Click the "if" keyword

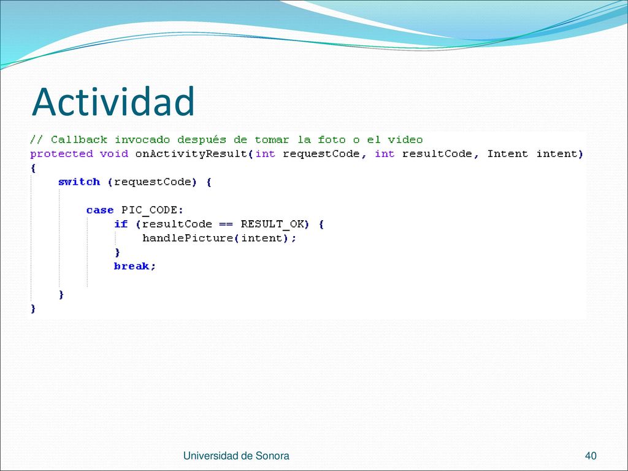[121, 224]
